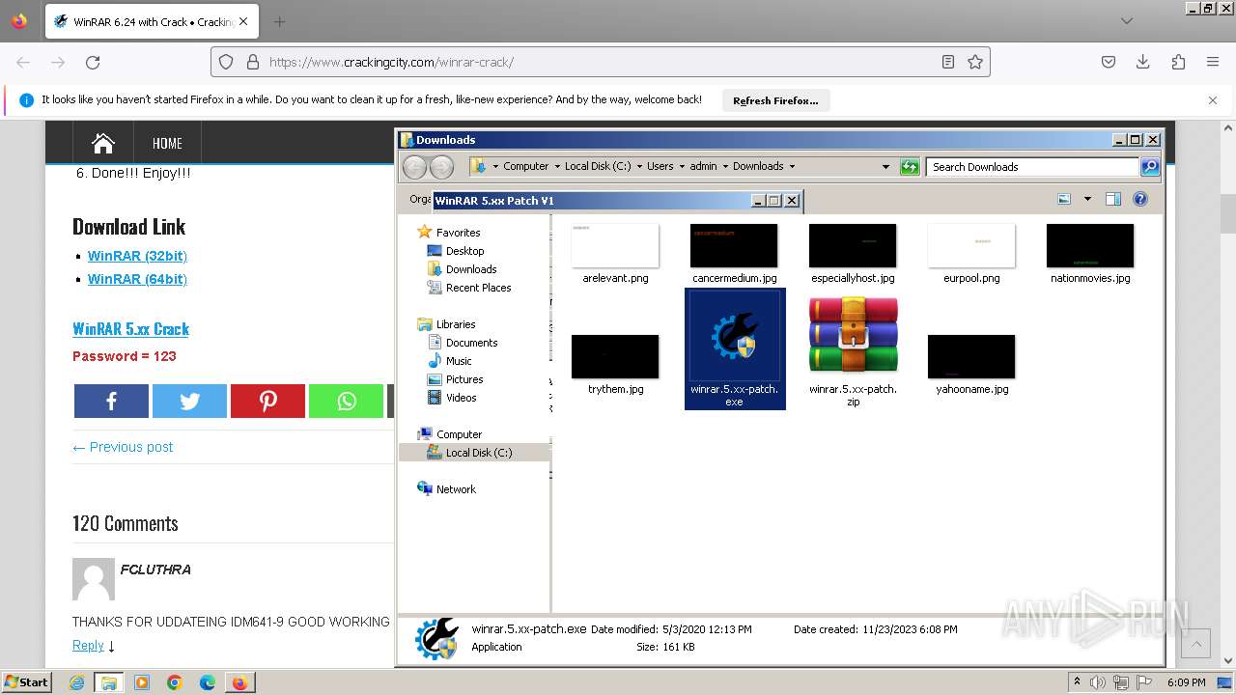Close the WinRAR 6.24 browser tab

(x=242, y=21)
